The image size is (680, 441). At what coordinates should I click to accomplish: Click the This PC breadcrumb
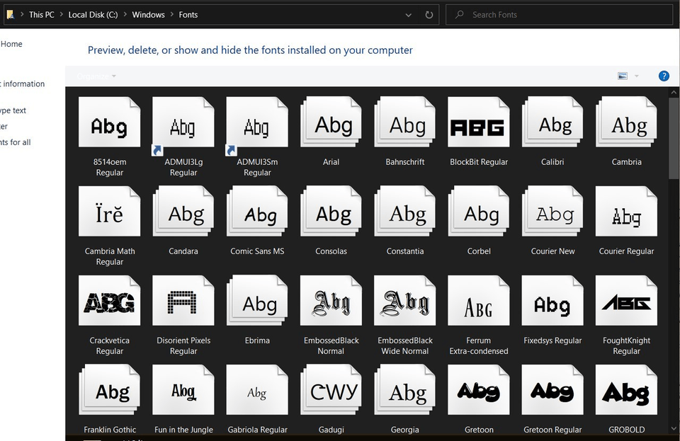click(x=41, y=15)
